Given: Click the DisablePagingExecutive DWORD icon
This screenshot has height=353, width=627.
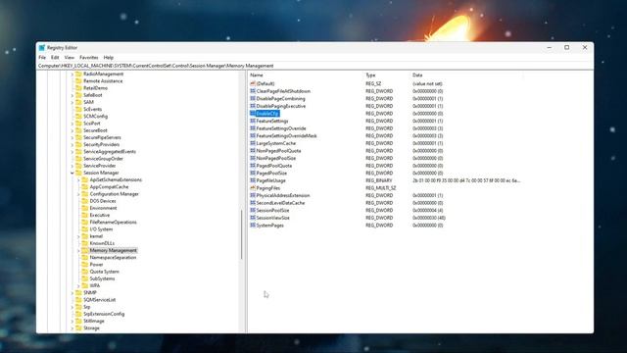Looking at the screenshot, I should (253, 106).
